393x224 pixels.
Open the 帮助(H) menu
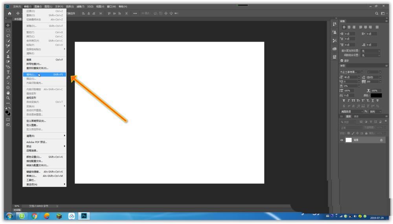click(123, 7)
